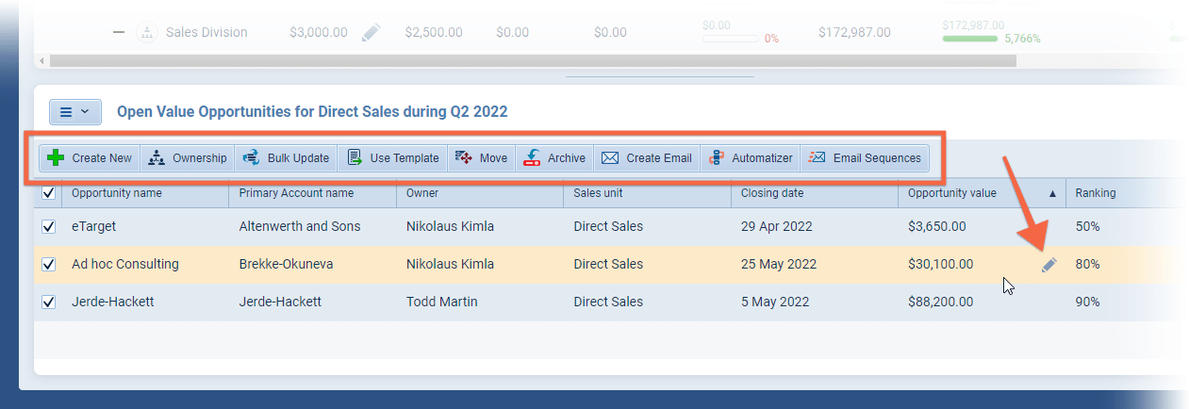The width and height of the screenshot is (1189, 409).
Task: Sort by the Opportunity value column
Action: [x=951, y=193]
